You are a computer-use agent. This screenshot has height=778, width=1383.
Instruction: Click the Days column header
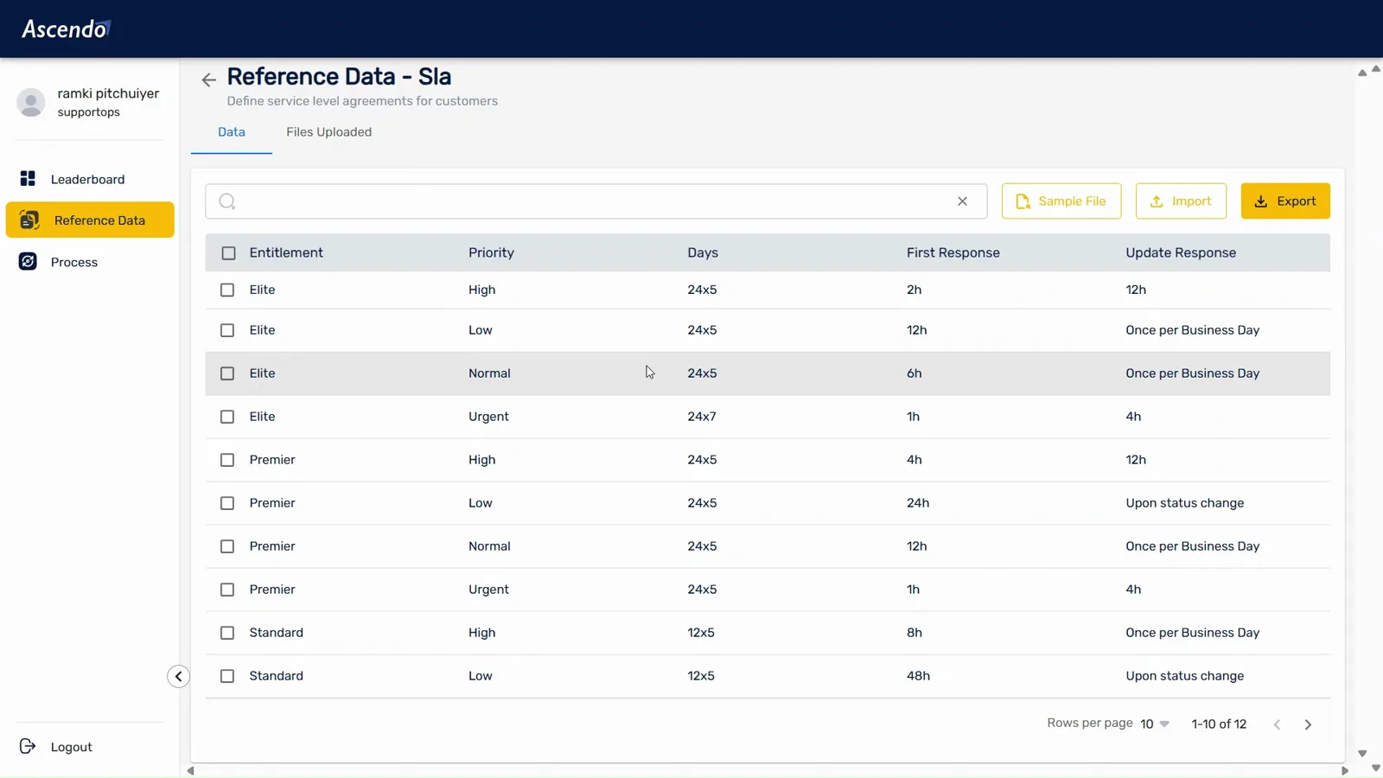[x=703, y=252]
